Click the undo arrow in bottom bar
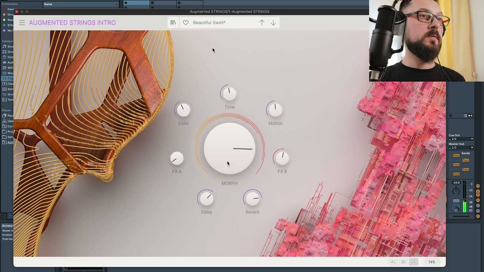This screenshot has height=272, width=484. point(393,262)
